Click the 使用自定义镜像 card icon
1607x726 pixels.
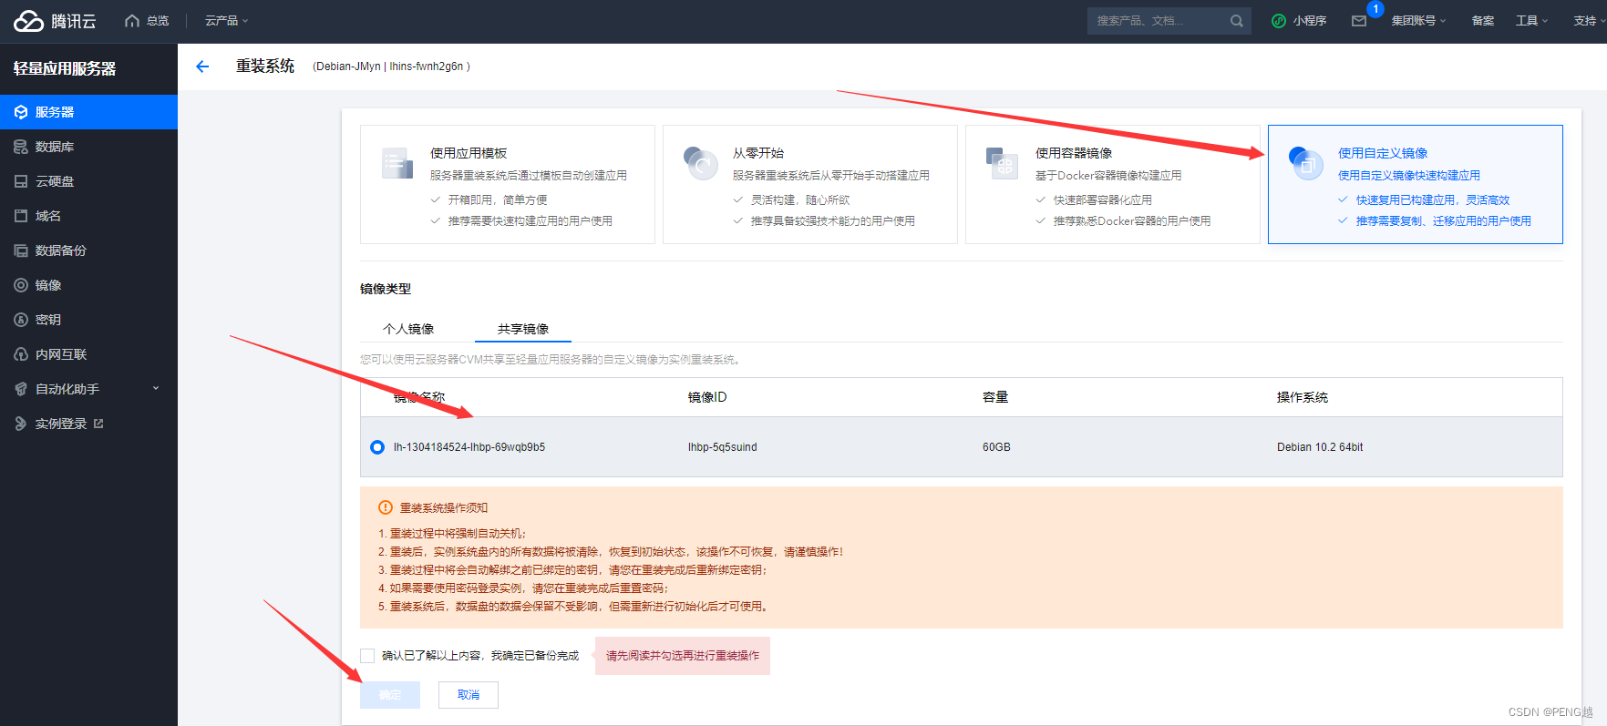pyautogui.click(x=1305, y=163)
